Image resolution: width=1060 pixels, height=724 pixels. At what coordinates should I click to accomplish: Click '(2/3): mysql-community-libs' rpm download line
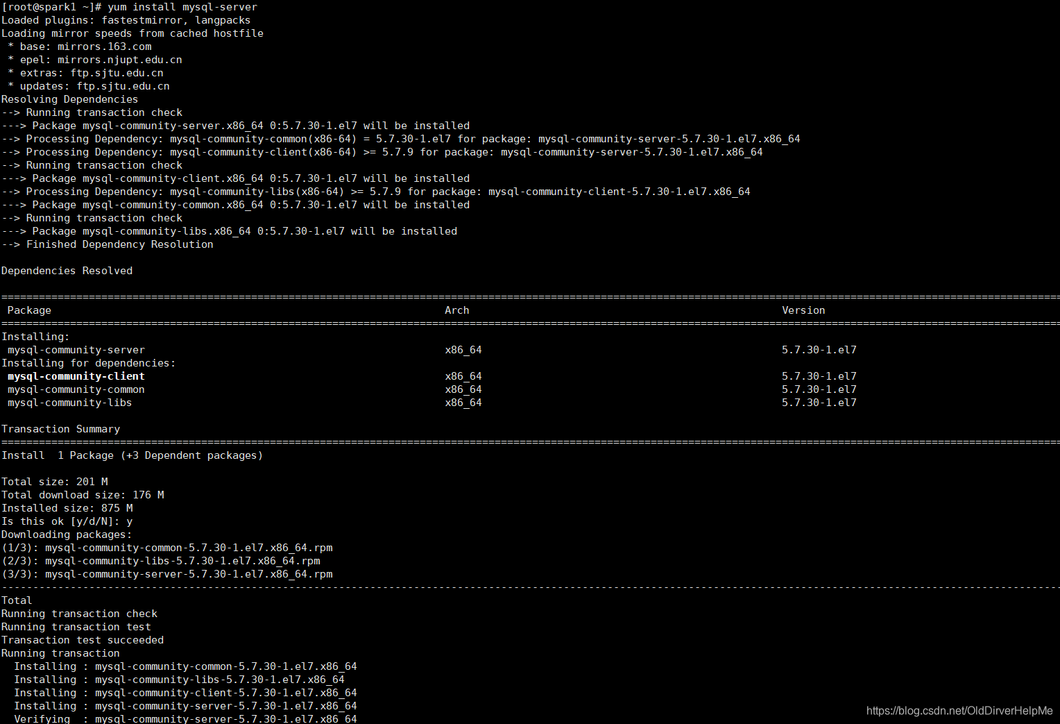tap(161, 561)
